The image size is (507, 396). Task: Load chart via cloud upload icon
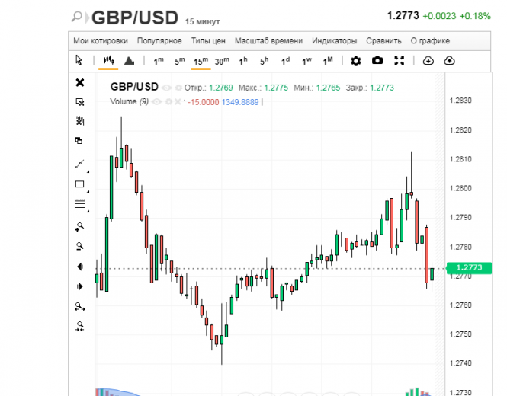(450, 60)
